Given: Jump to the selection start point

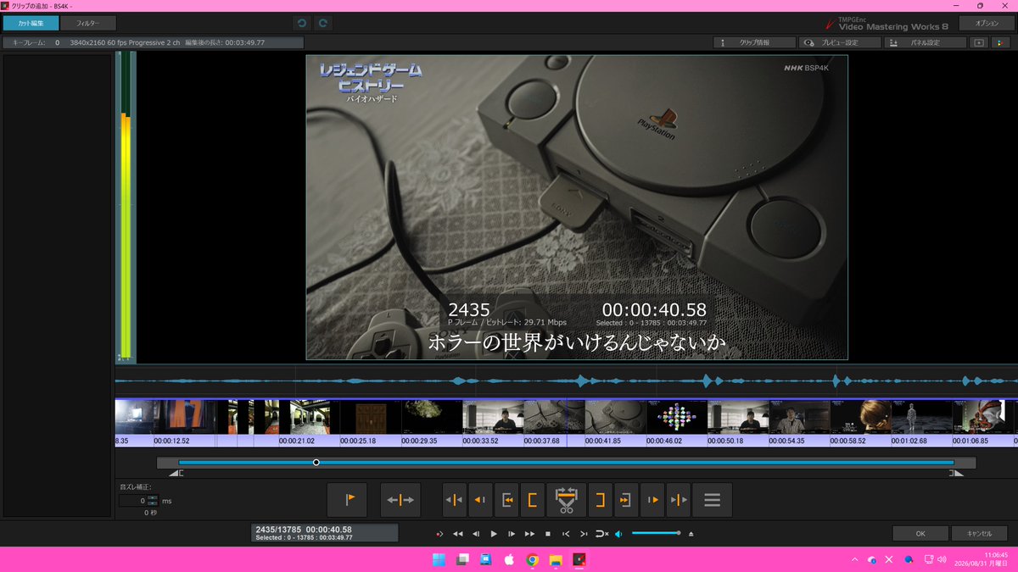Looking at the screenshot, I should (x=506, y=500).
